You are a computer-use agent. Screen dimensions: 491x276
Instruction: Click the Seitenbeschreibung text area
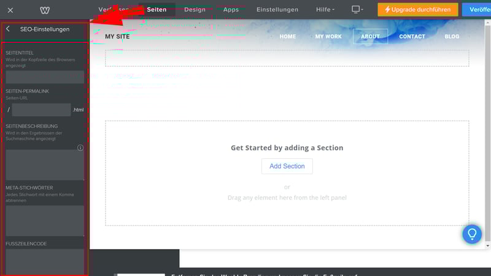pyautogui.click(x=45, y=164)
